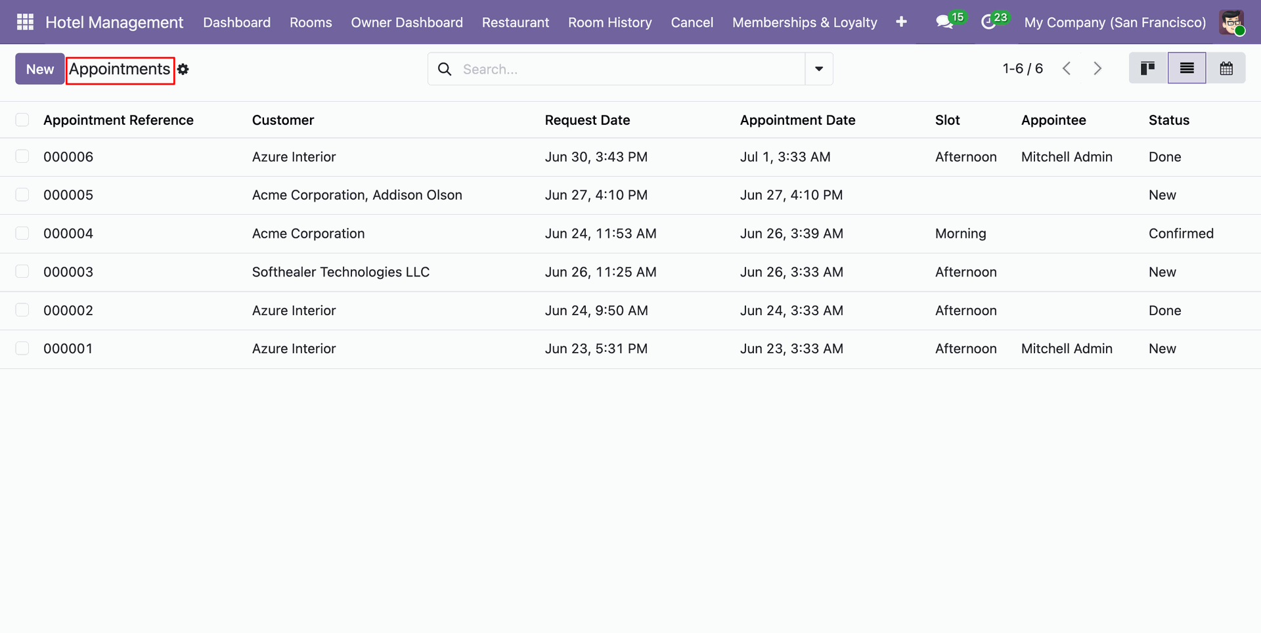
Task: Switch to calendar view
Action: (x=1226, y=68)
